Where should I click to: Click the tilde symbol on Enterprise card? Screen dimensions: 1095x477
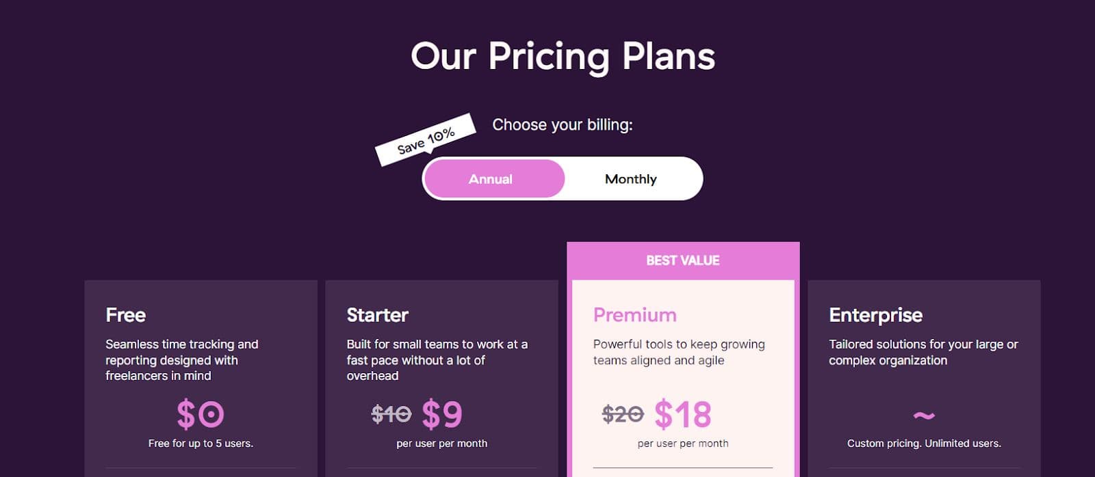[x=923, y=415]
